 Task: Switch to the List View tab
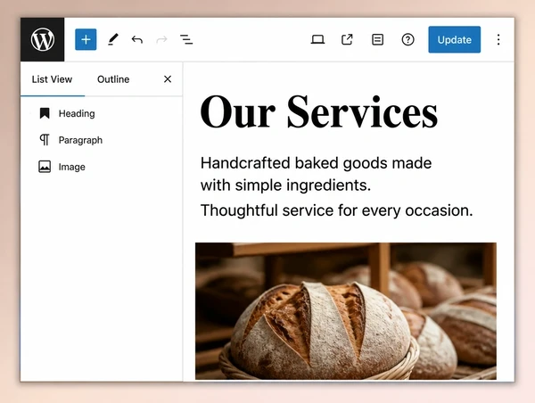(52, 79)
